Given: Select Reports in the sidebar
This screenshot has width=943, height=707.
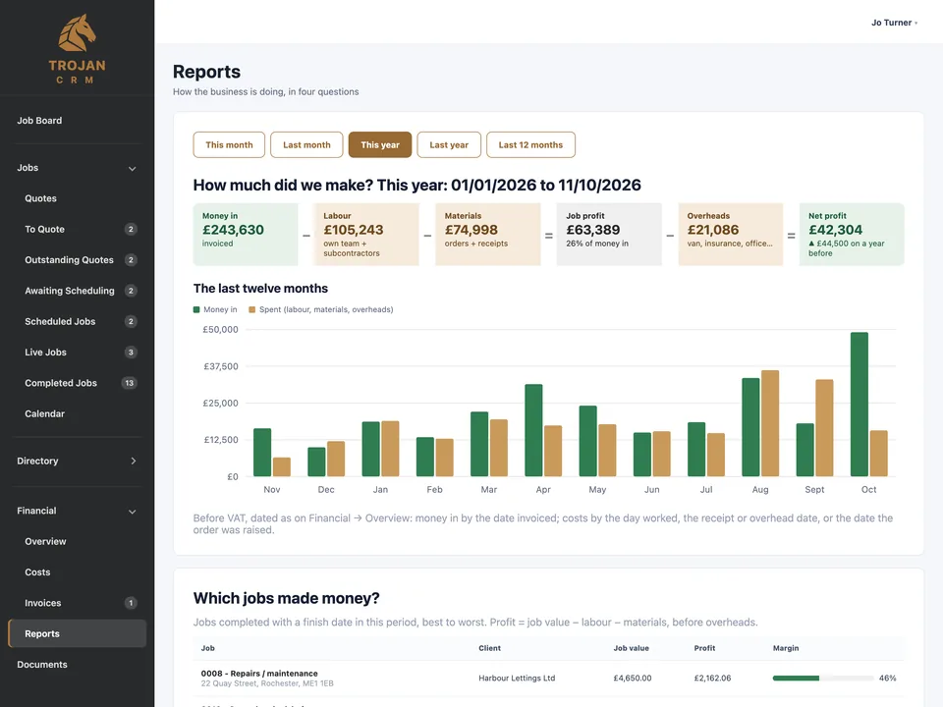Looking at the screenshot, I should tap(77, 633).
